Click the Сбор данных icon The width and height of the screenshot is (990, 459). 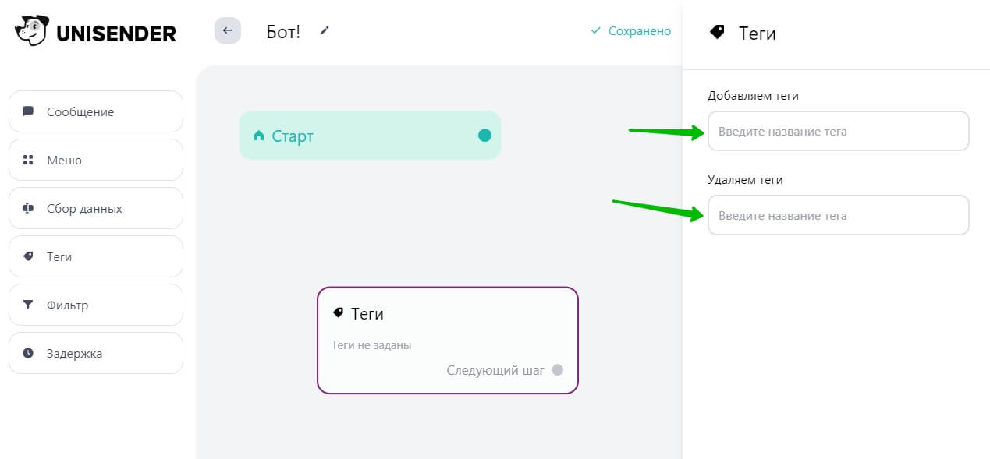pyautogui.click(x=28, y=208)
